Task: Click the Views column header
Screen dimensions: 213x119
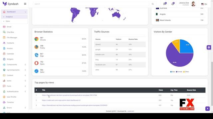Action: (161, 90)
